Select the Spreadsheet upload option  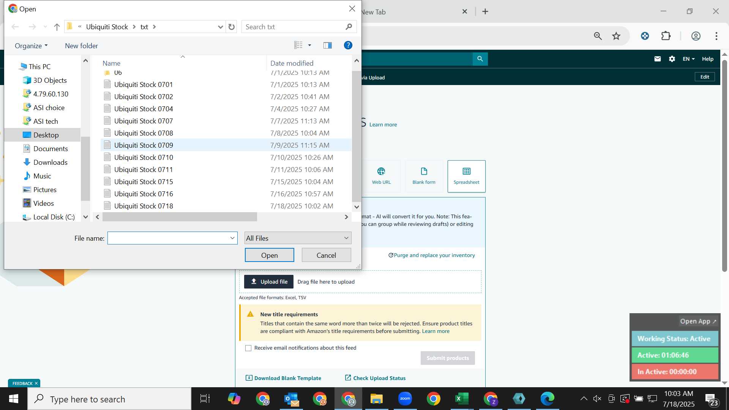click(x=466, y=176)
